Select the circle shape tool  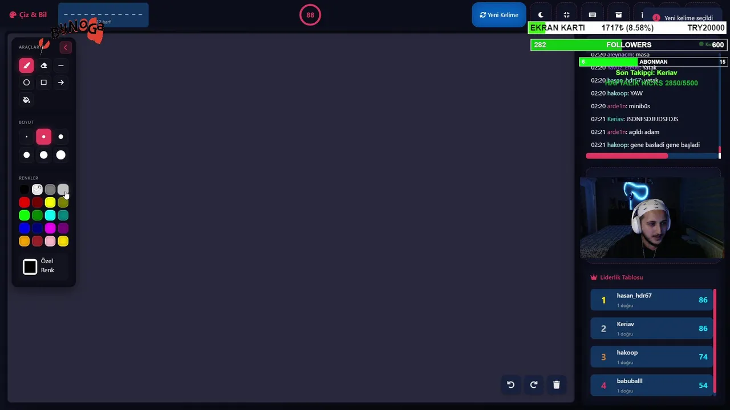click(26, 83)
